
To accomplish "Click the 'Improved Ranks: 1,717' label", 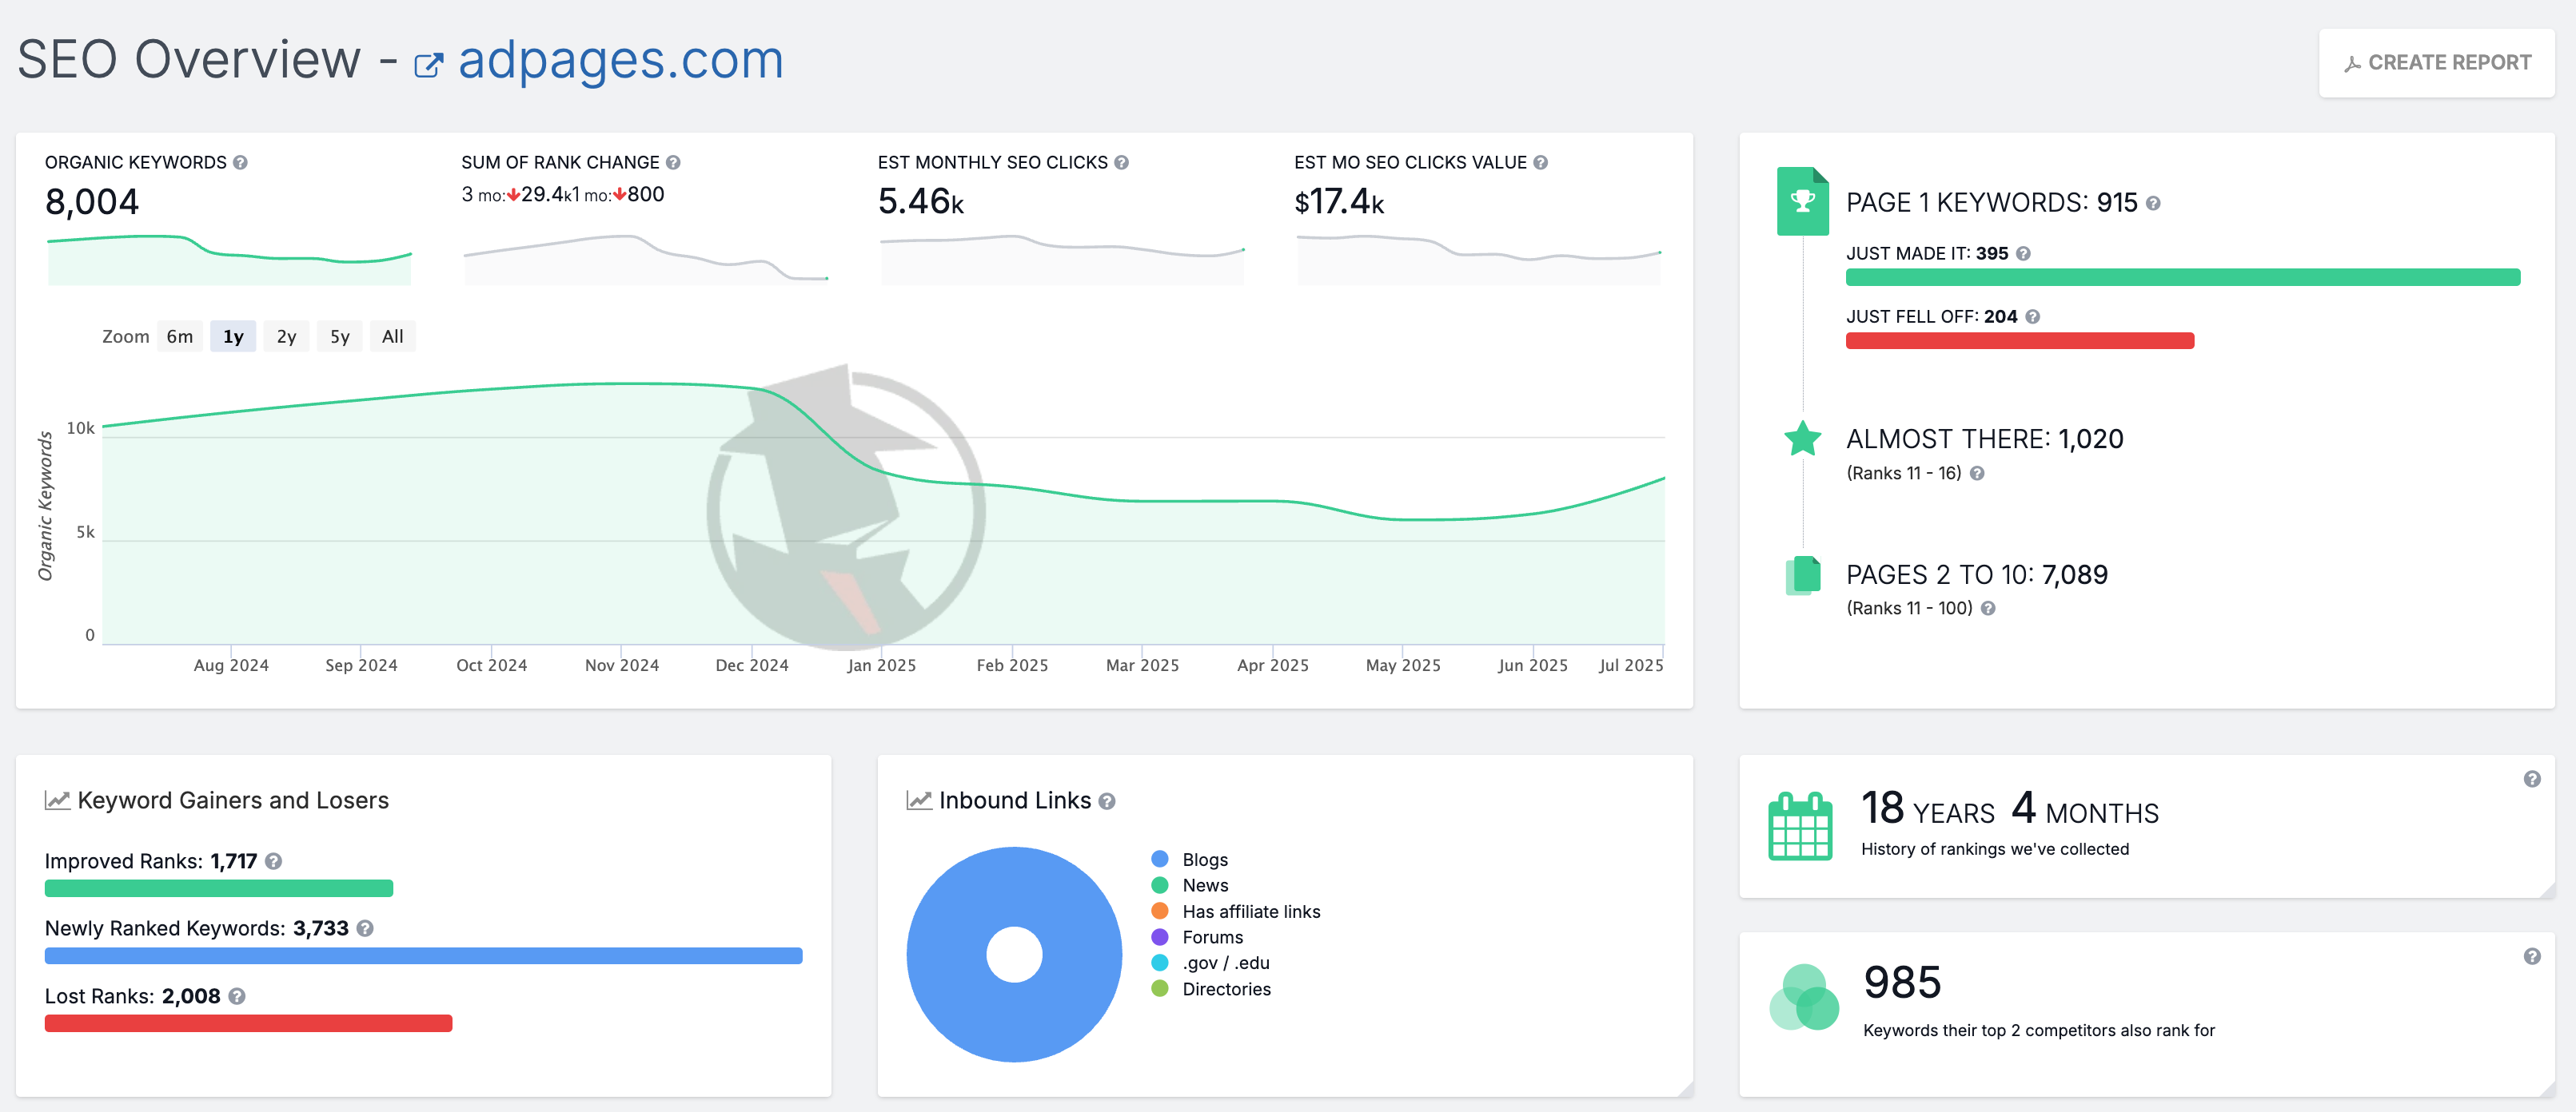I will coord(151,861).
